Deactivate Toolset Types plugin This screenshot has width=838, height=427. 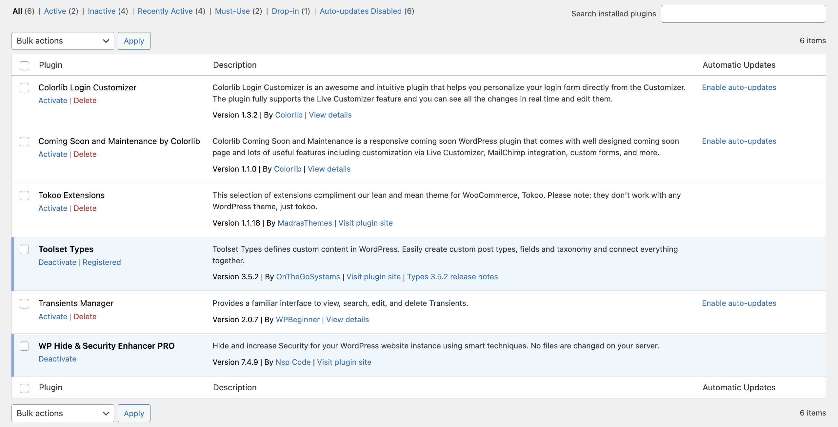pyautogui.click(x=57, y=262)
